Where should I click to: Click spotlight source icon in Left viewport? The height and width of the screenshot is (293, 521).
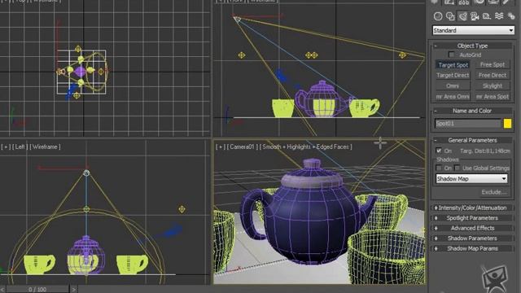[x=86, y=173]
